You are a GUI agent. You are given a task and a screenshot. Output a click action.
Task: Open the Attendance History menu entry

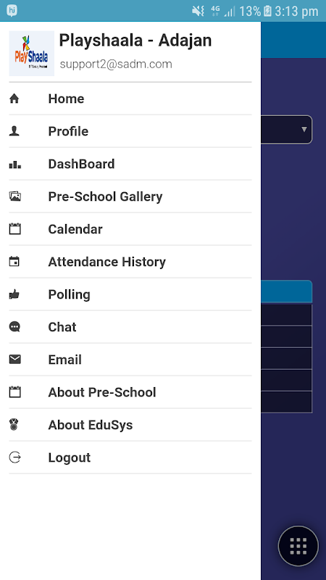(130, 262)
